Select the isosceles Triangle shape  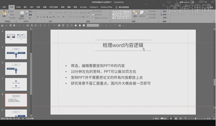[x=116, y=15]
